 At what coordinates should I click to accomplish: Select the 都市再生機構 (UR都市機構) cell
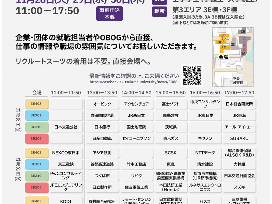click(x=205, y=176)
